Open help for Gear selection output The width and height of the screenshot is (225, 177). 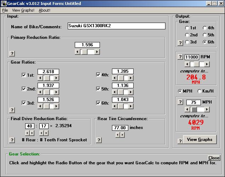pyautogui.click(x=180, y=43)
